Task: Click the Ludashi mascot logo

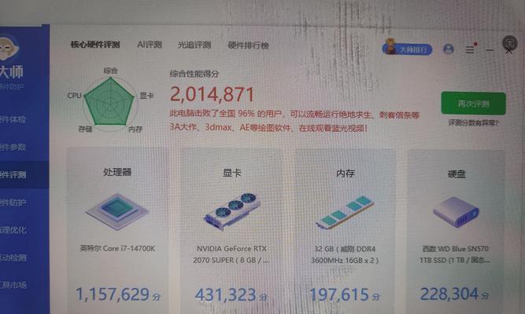Action: click(9, 49)
